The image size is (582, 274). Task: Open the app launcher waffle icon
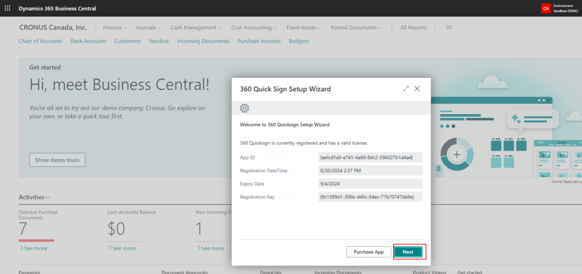pyautogui.click(x=7, y=8)
